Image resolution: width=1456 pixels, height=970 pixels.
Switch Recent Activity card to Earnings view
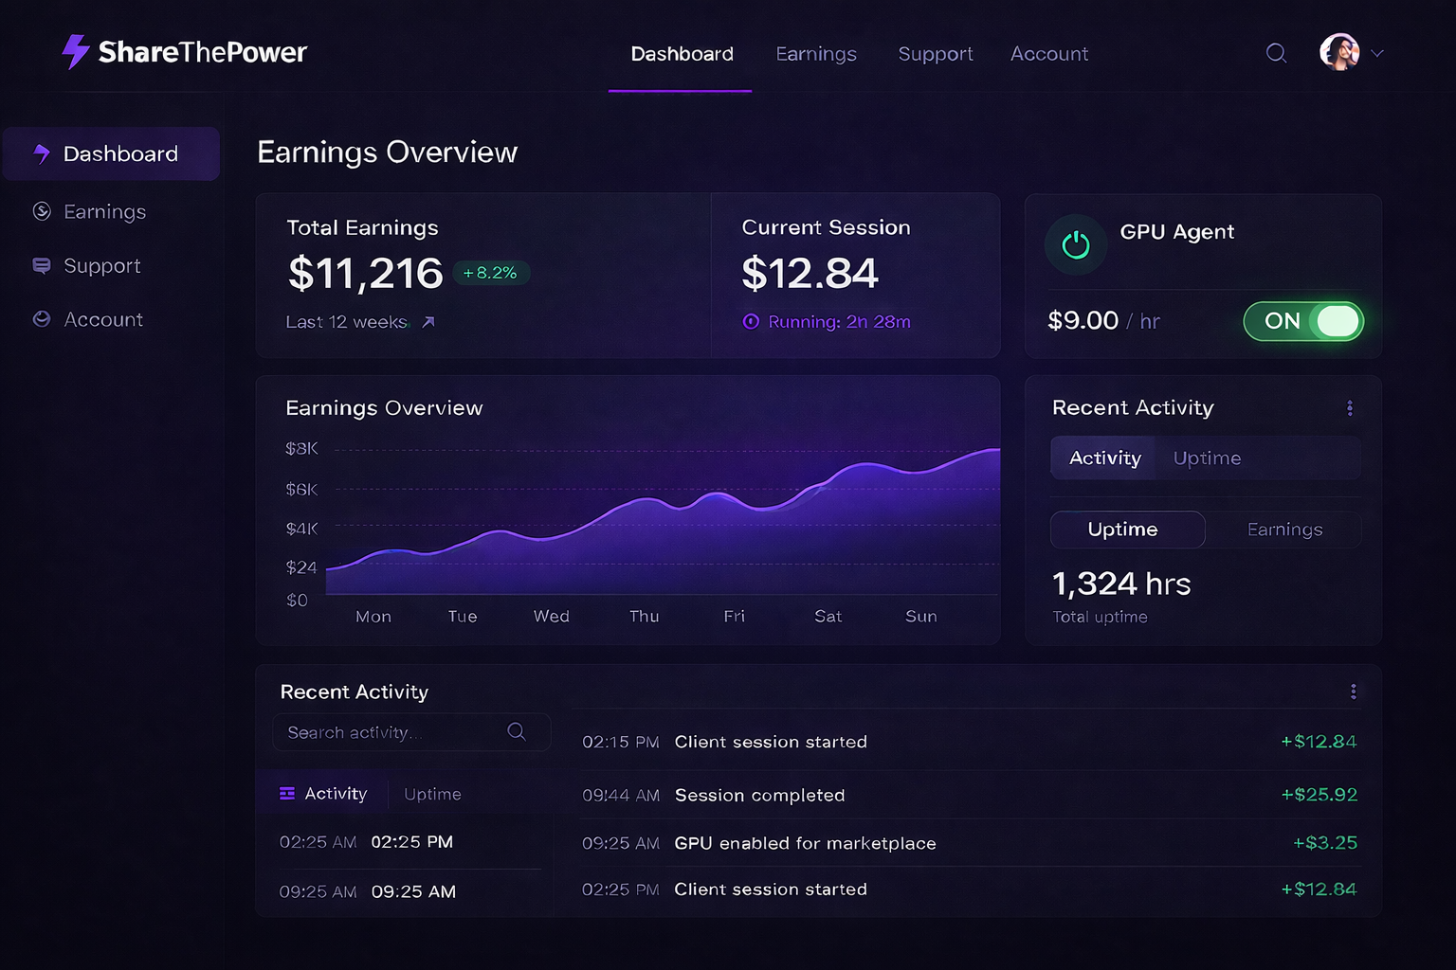[x=1284, y=530]
